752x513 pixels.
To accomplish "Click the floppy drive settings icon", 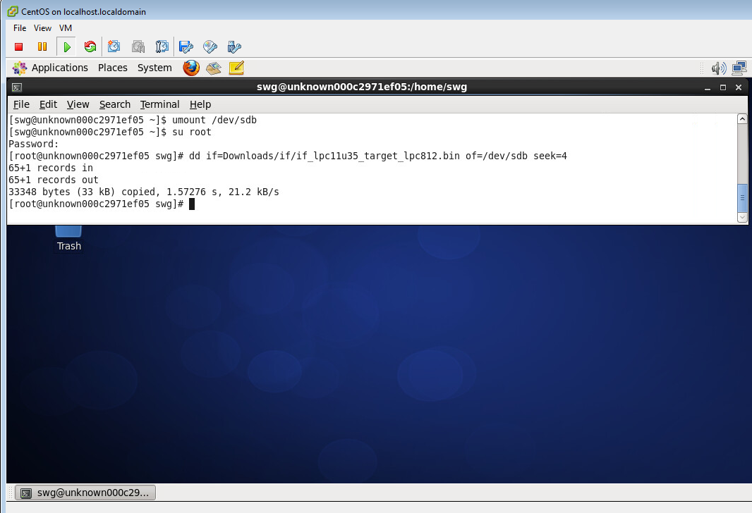I will [186, 47].
